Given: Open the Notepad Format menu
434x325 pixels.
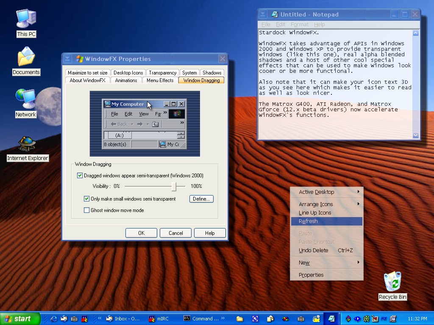Looking at the screenshot, I should tap(300, 24).
